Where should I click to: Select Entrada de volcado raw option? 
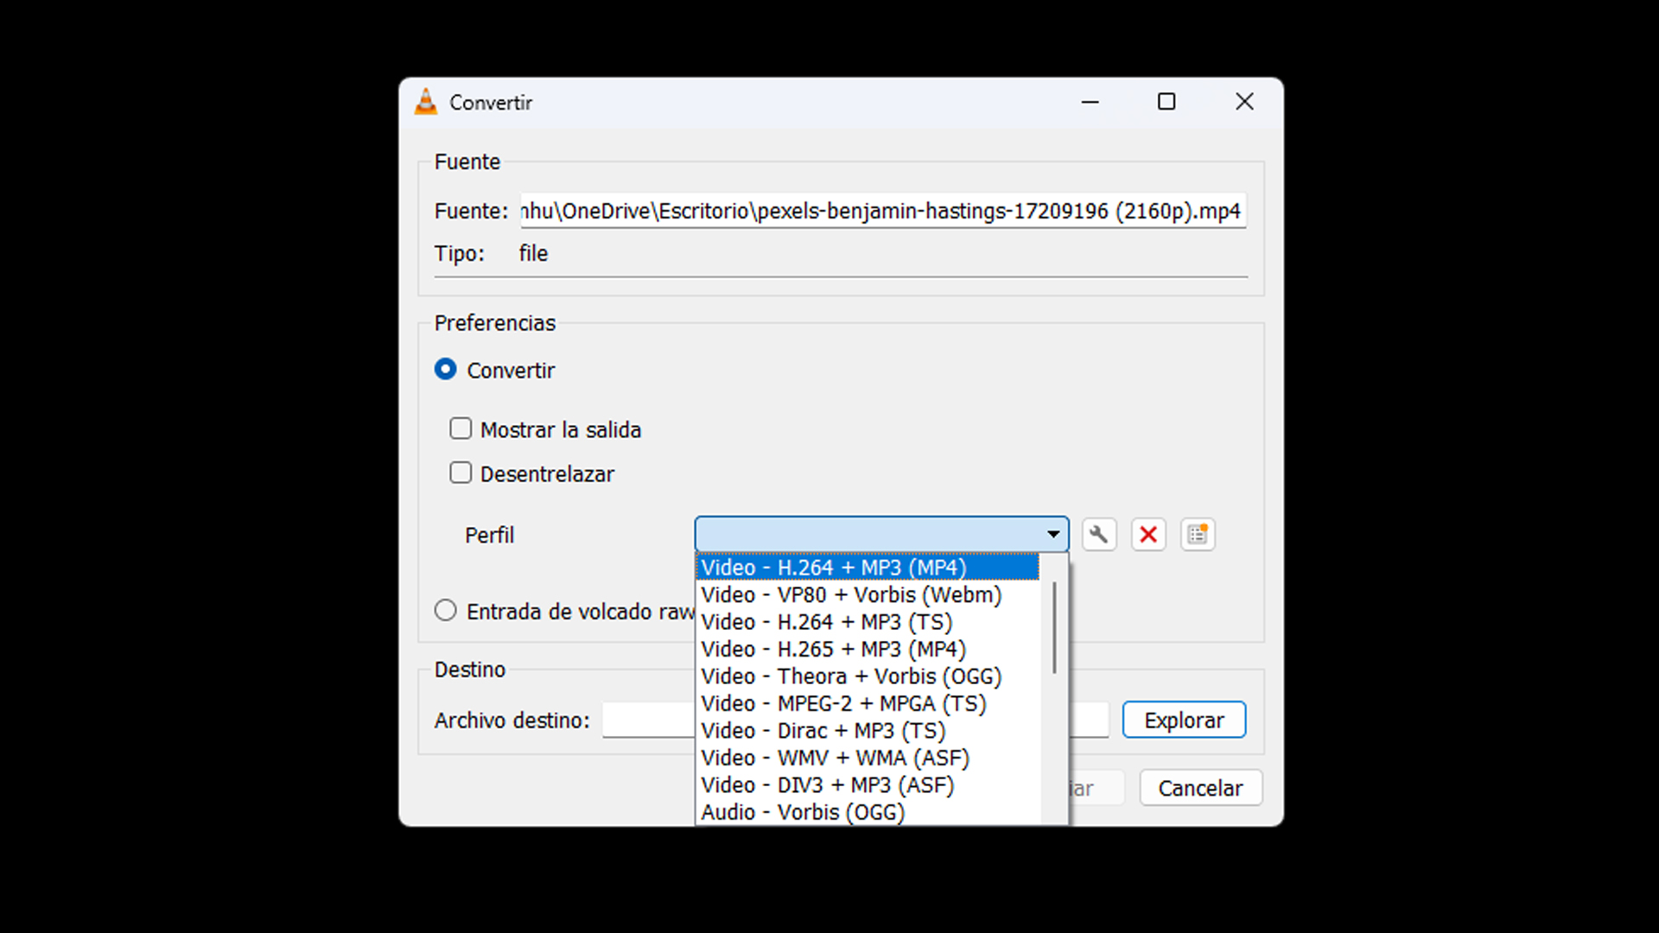446,611
